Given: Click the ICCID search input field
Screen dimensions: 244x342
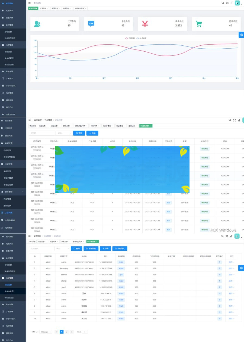Looking at the screenshot, I should [x=42, y=133].
